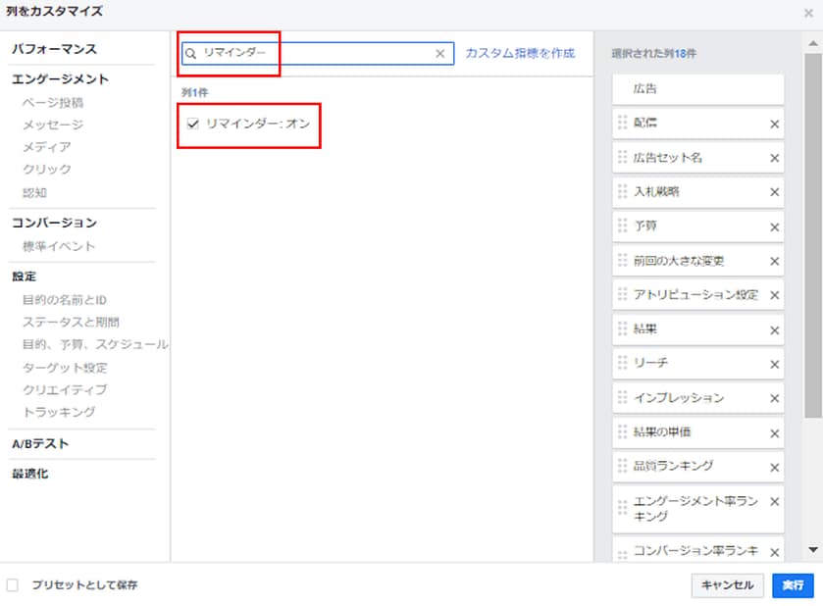
Task: Delete the 入札戦略 column using X
Action: pyautogui.click(x=774, y=192)
